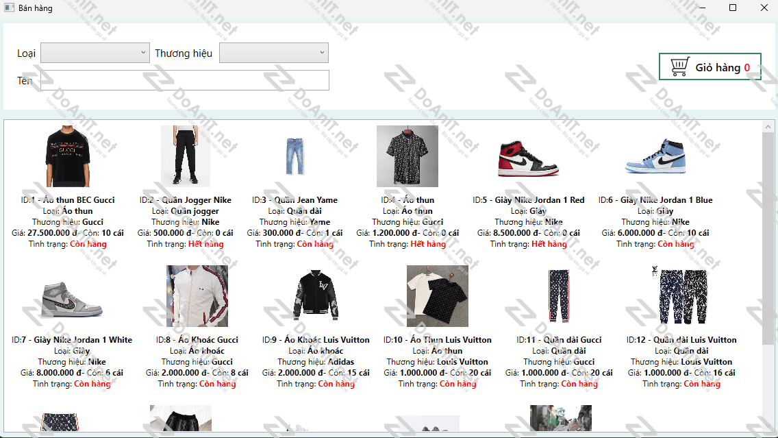778x438 pixels.
Task: Maximize the Bán hàng window
Action: point(732,8)
